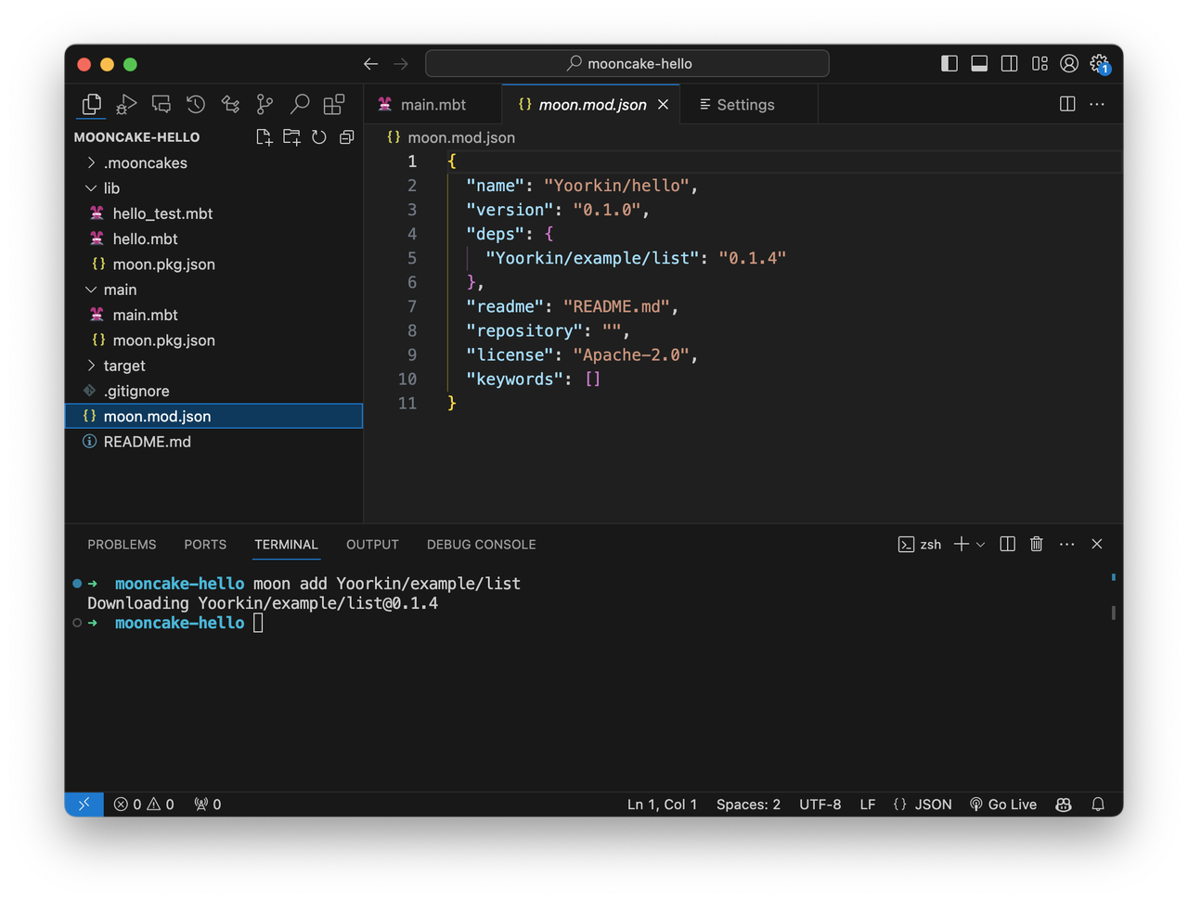Open the Explorer view in activity bar

91,105
